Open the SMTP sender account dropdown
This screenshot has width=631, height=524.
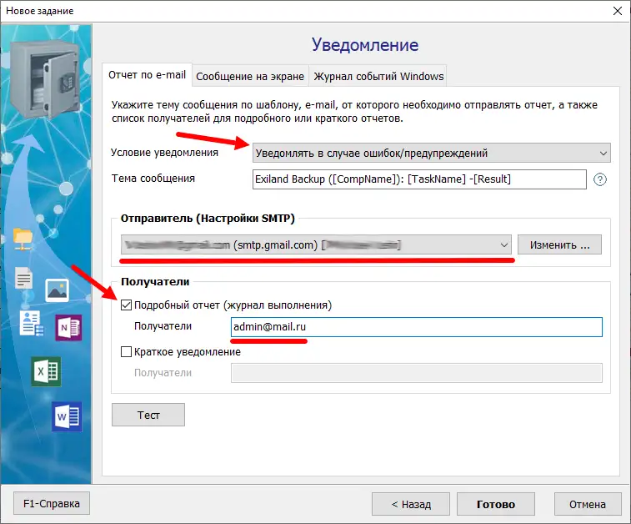[315, 245]
